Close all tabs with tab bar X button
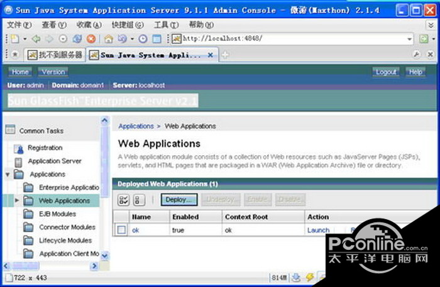The width and height of the screenshot is (440, 287). coord(430,55)
